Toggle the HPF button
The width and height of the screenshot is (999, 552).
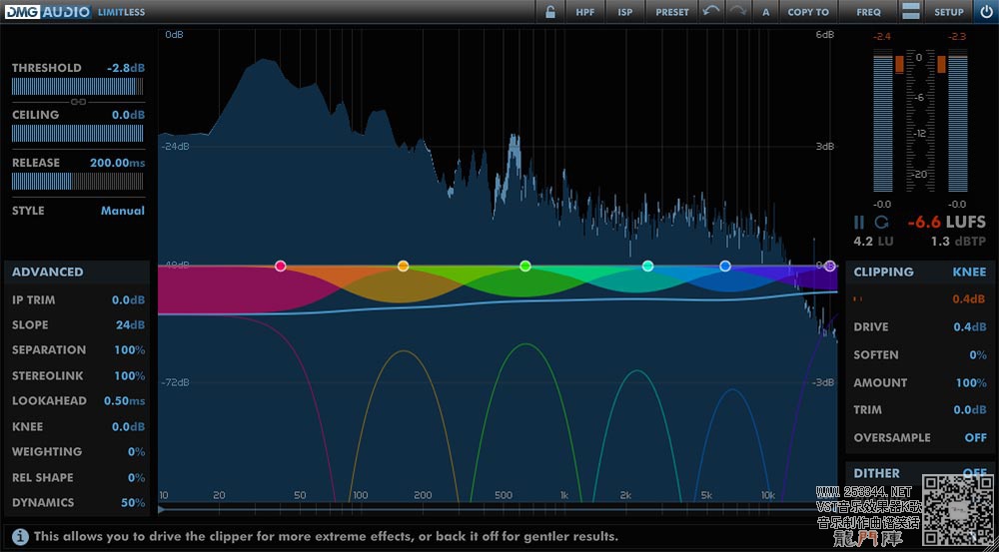tap(584, 12)
